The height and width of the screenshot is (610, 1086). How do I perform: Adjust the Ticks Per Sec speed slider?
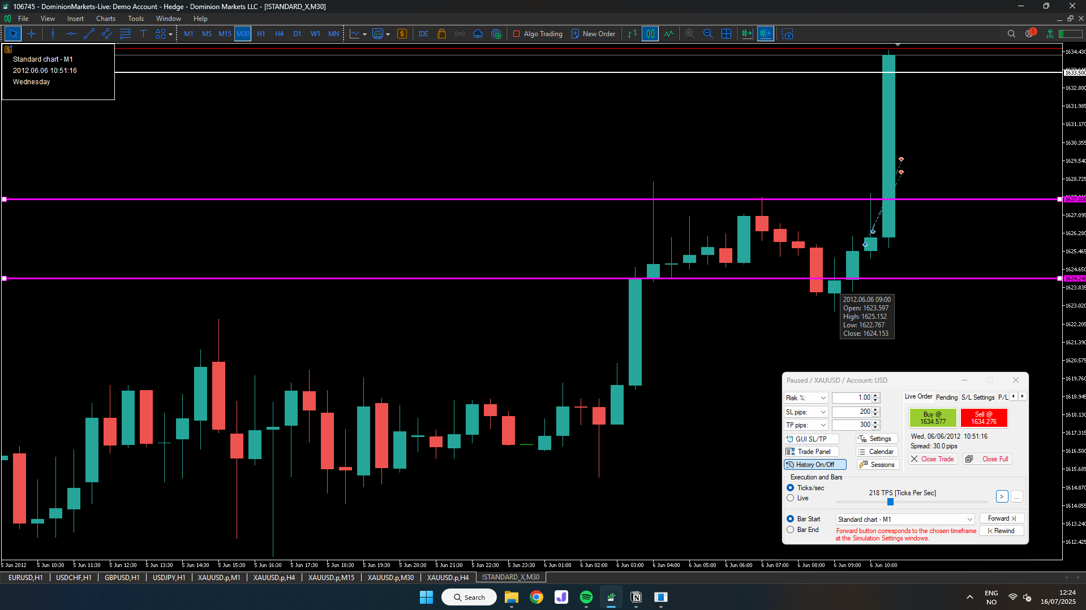click(x=890, y=502)
